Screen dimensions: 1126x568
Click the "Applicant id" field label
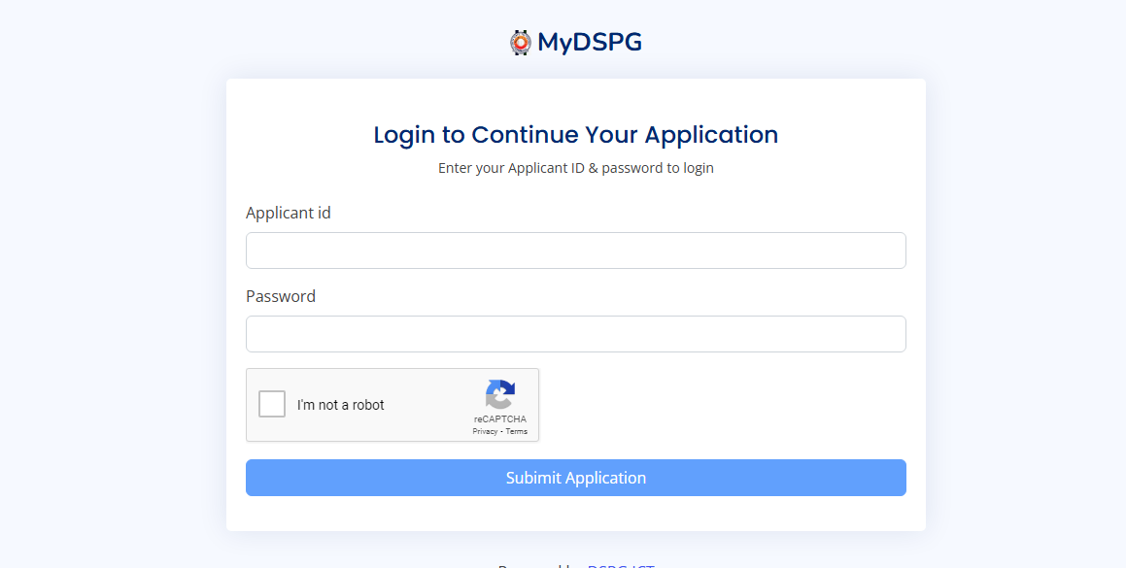click(x=288, y=213)
